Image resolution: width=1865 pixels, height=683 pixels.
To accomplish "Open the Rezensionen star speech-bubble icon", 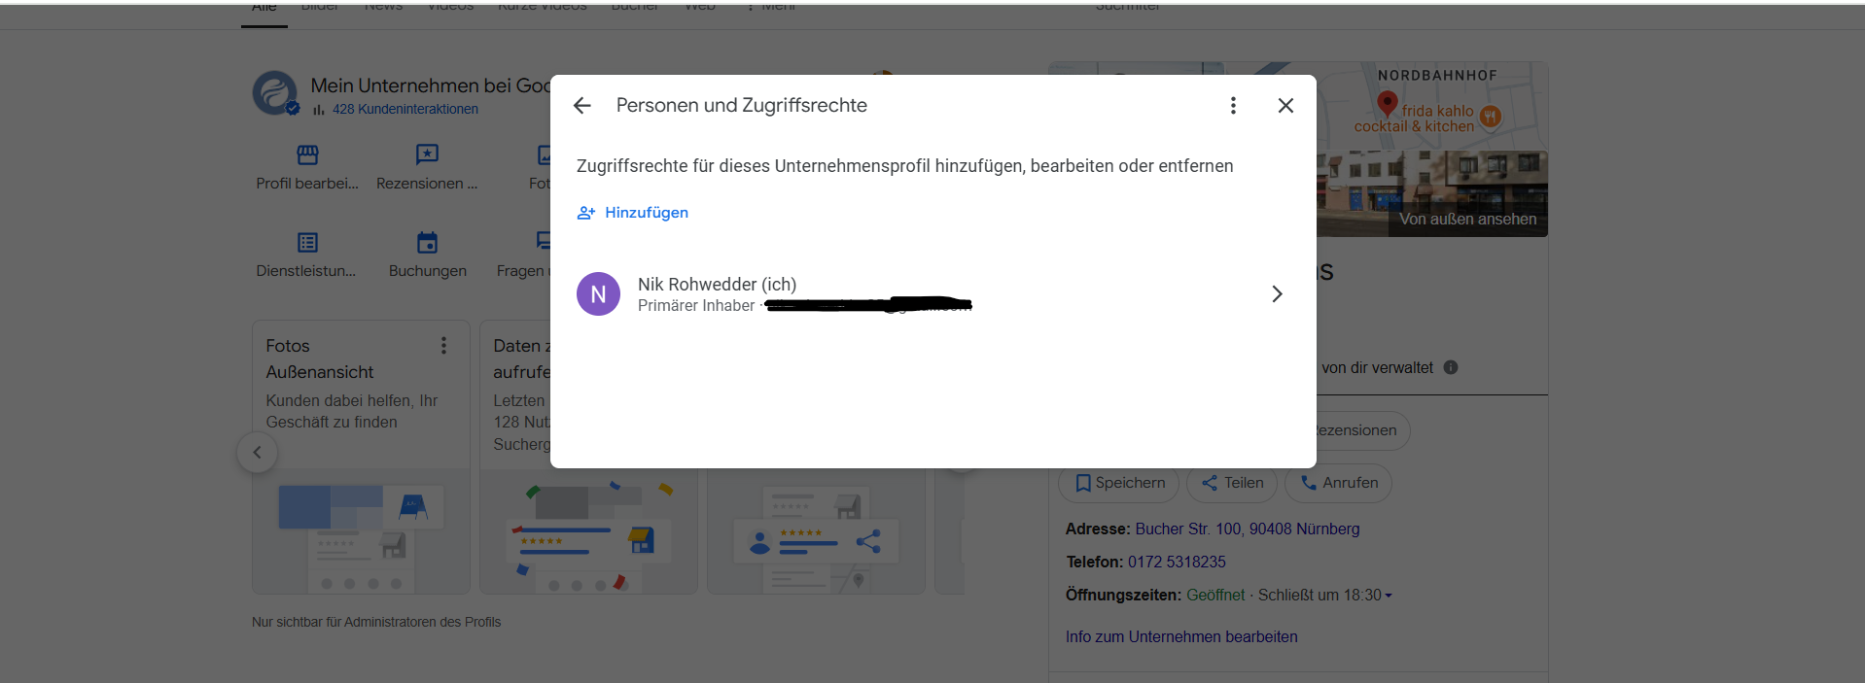I will coord(427,154).
